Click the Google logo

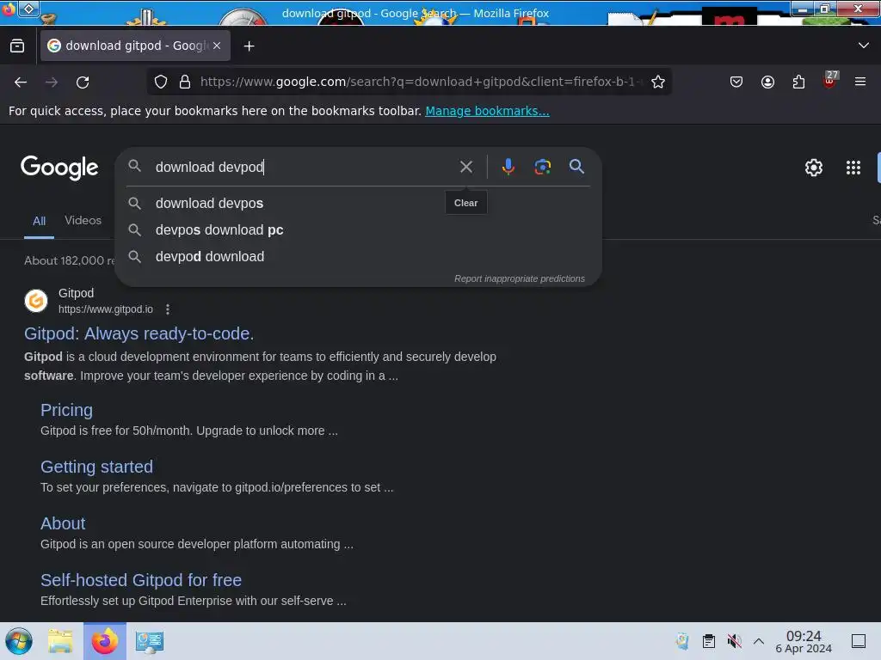(x=59, y=168)
